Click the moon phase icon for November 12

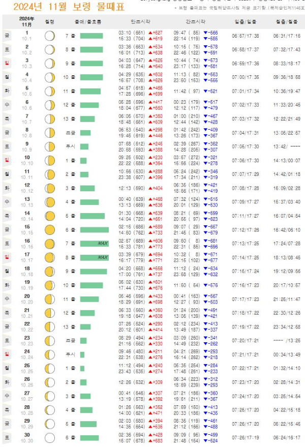click(x=50, y=189)
